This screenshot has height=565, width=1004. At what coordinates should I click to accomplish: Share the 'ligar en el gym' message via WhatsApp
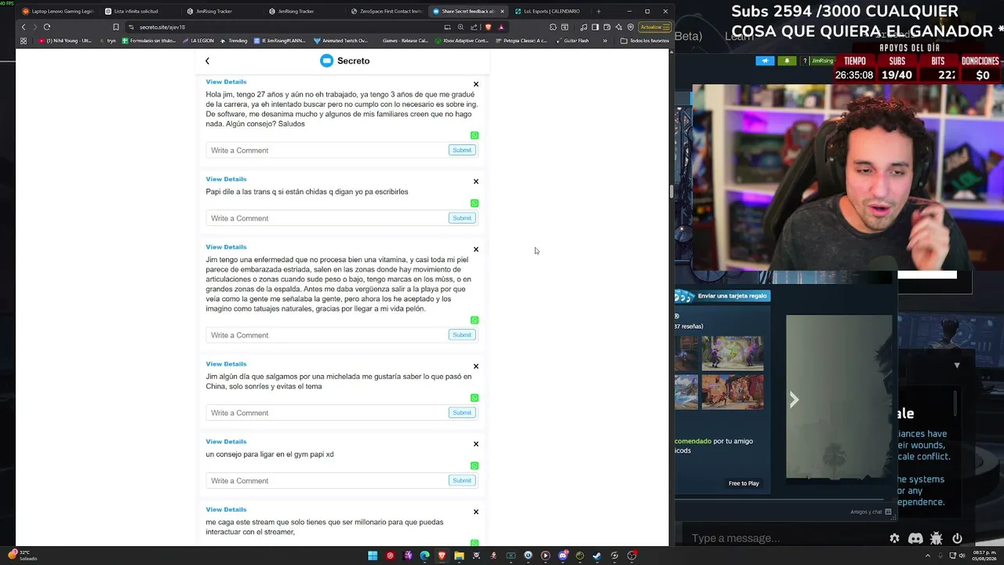click(x=475, y=466)
